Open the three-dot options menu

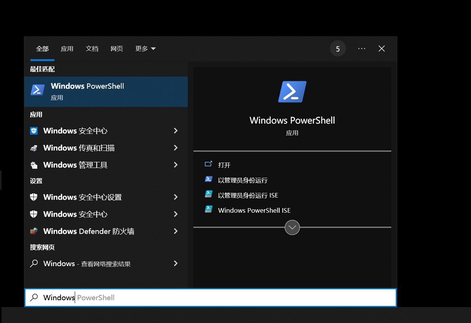pos(362,49)
